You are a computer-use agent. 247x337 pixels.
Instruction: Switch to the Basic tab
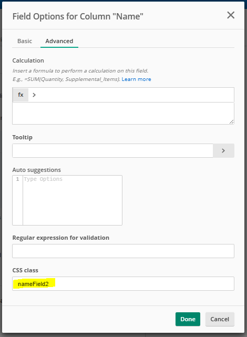click(x=25, y=41)
